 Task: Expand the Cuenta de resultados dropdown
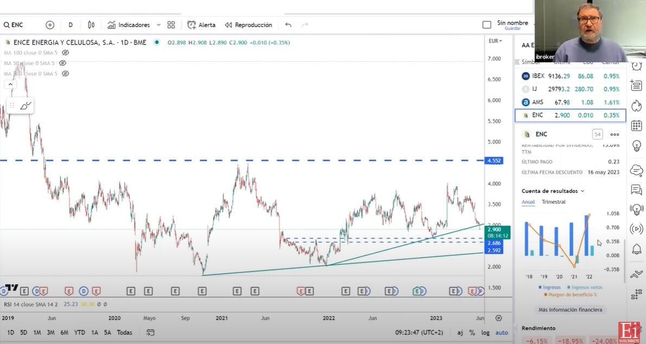coord(553,191)
